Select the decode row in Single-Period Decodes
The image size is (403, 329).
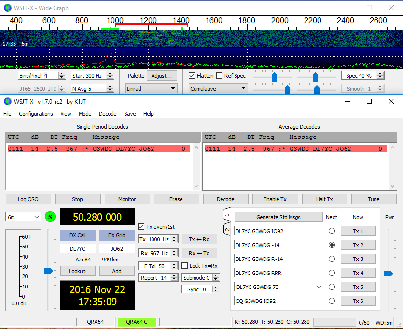pyautogui.click(x=98, y=149)
